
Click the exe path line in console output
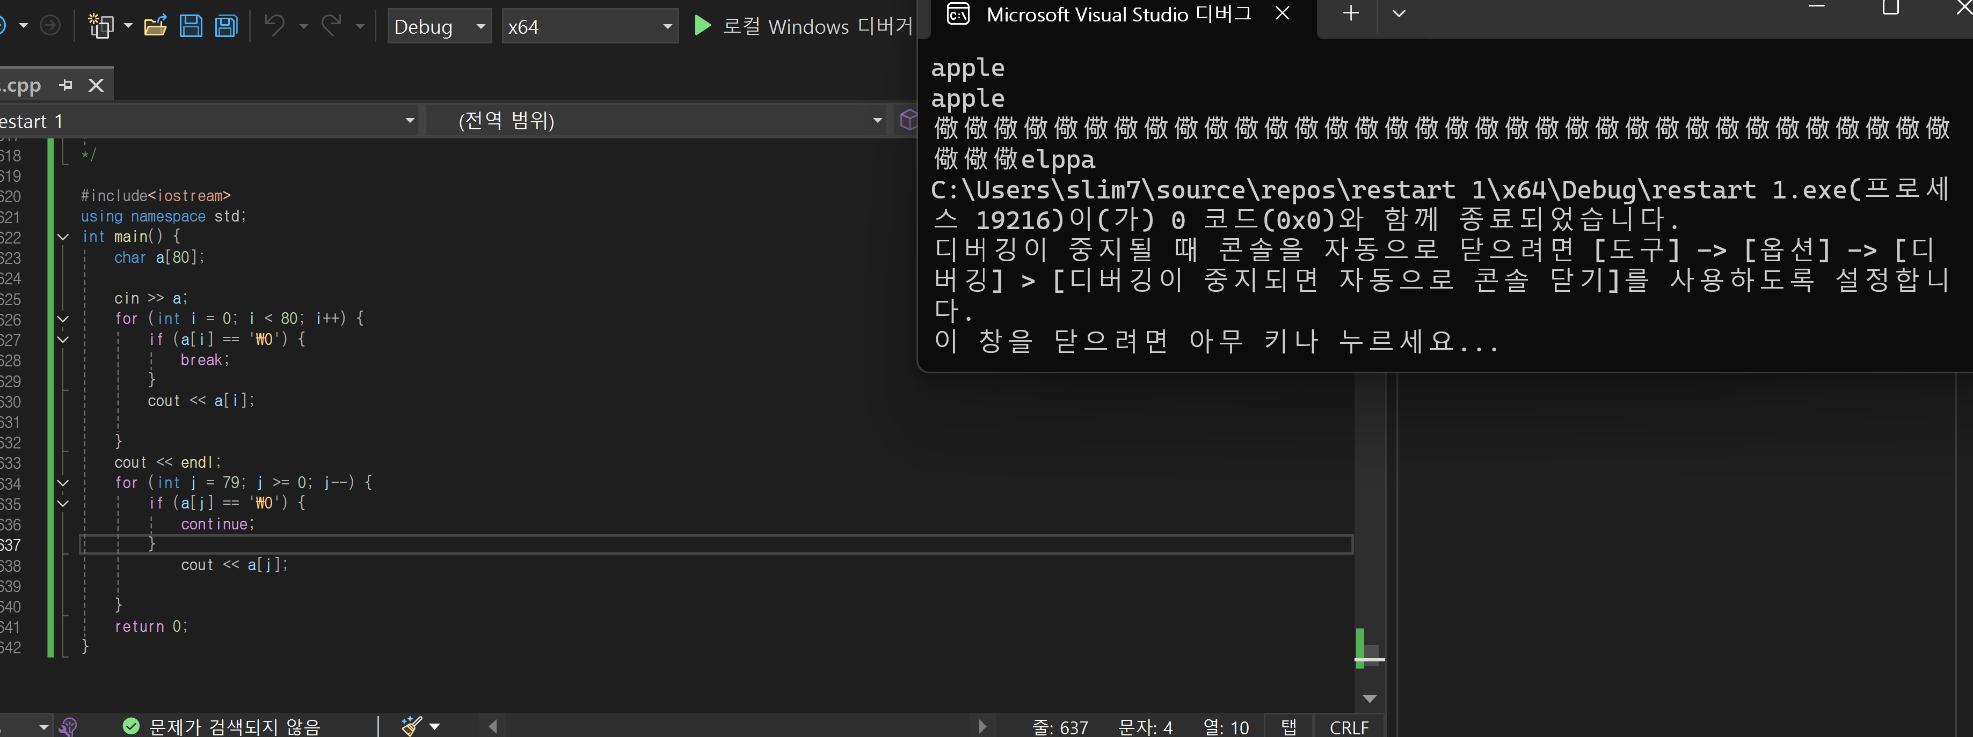[x=1440, y=190]
